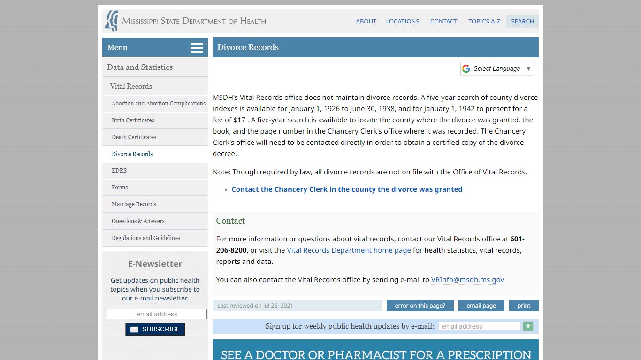This screenshot has height=360, width=641.
Task: Click the E-Newsletter heading
Action: [155, 264]
